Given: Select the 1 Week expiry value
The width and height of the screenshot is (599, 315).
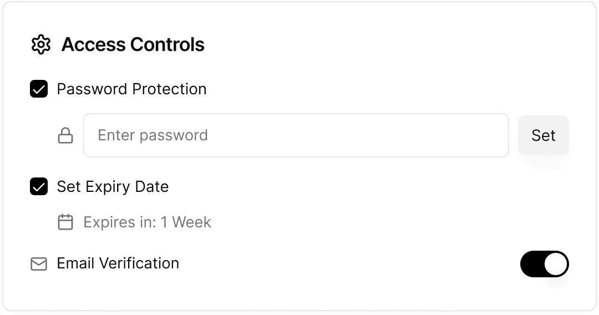Looking at the screenshot, I should pyautogui.click(x=186, y=222).
